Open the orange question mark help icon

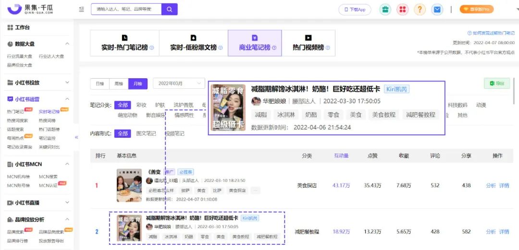click(420, 9)
